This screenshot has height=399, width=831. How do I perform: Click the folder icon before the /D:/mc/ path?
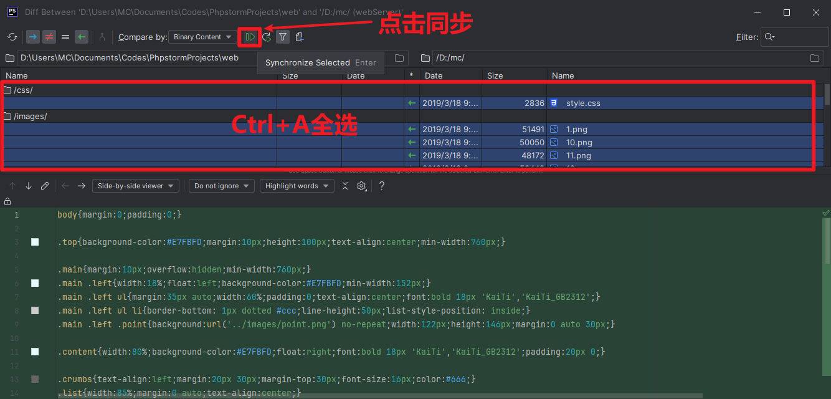point(425,58)
